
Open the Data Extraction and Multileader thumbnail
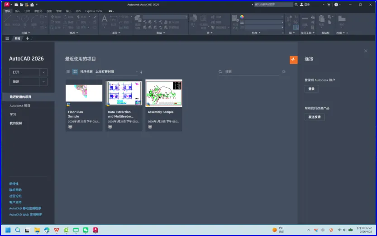coord(124,93)
